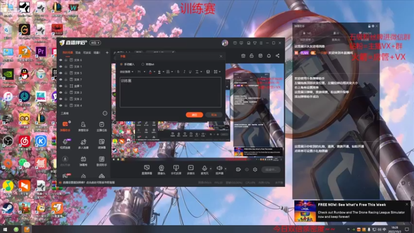This screenshot has height=233, width=414.
Task: Click the user avatar in title bar
Action: tap(225, 43)
